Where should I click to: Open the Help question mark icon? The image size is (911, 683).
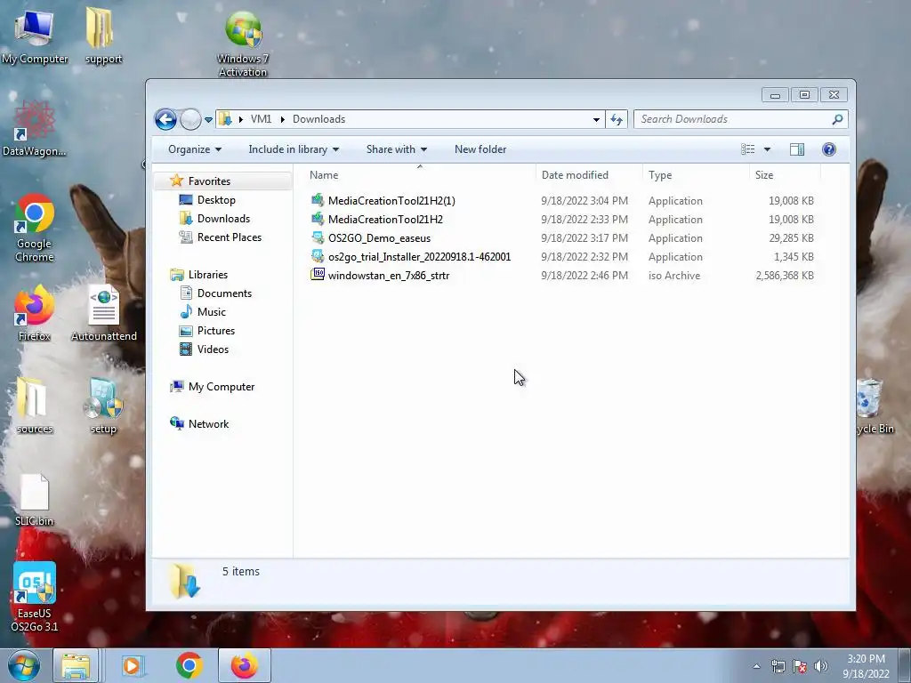829,149
